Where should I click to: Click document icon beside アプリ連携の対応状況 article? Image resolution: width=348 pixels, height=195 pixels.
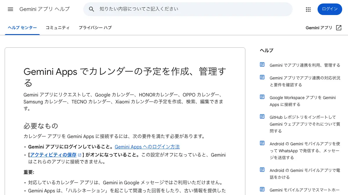click(262, 77)
